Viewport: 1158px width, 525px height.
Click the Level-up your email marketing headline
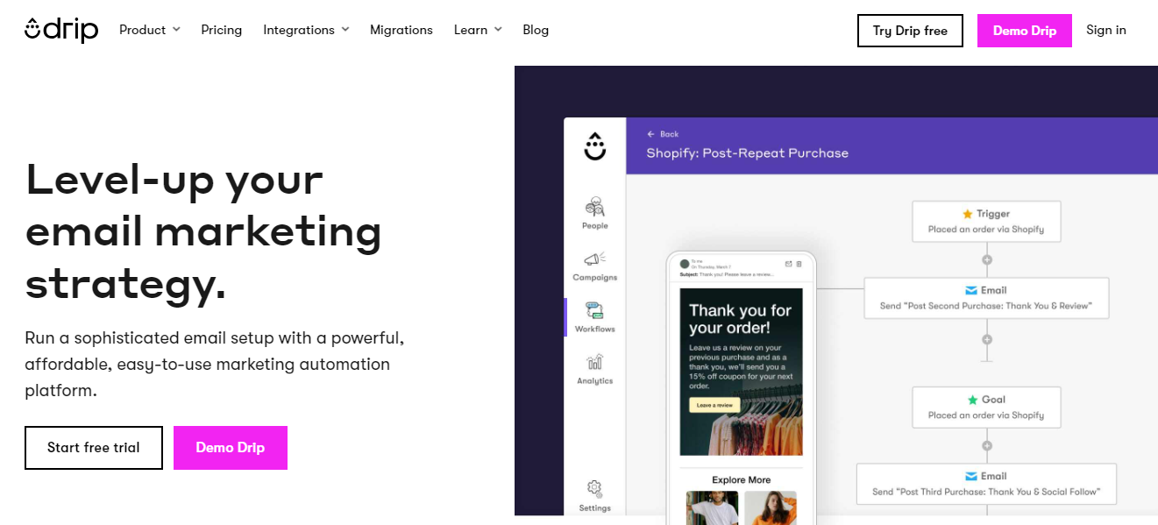[203, 231]
